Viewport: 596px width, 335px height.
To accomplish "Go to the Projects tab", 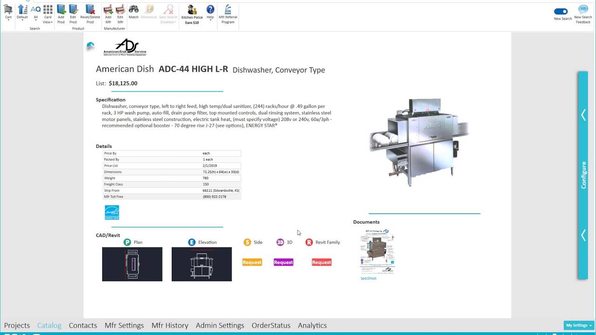I will click(x=17, y=325).
